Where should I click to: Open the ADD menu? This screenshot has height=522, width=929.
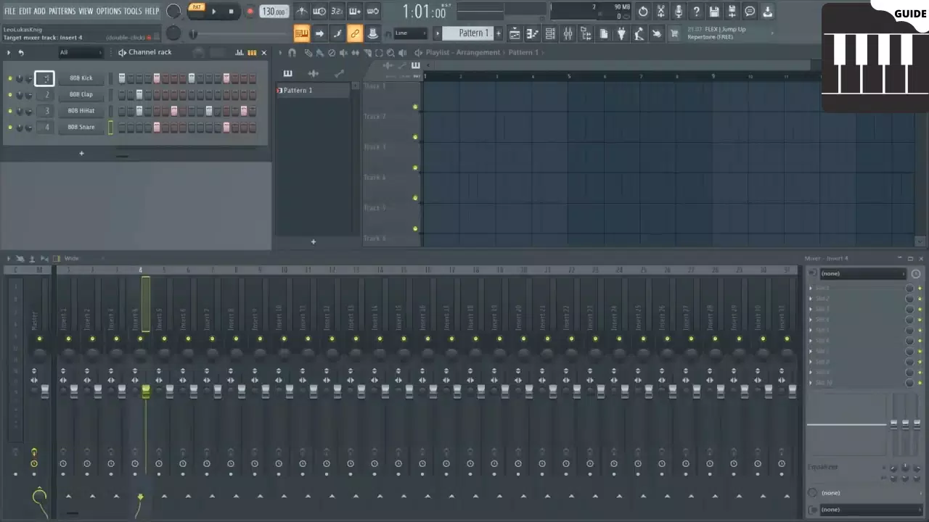point(40,12)
